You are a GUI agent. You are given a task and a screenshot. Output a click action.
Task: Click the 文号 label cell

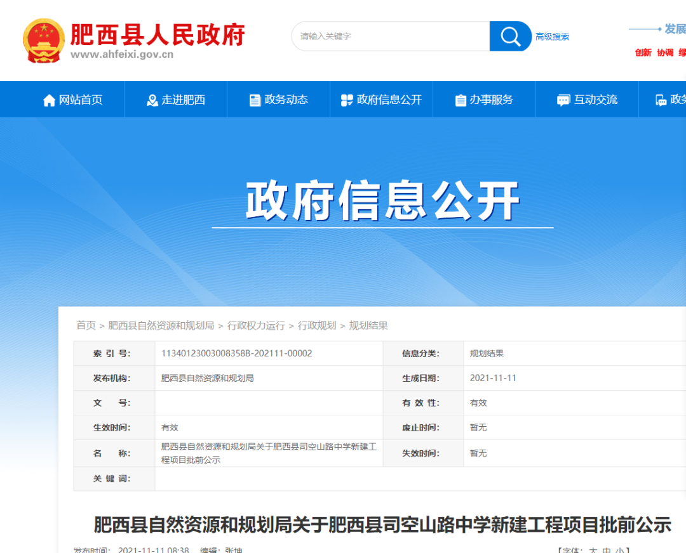pos(114,403)
